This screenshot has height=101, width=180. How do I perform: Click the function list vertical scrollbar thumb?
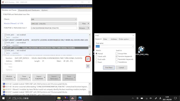pyautogui.click(x=89, y=46)
